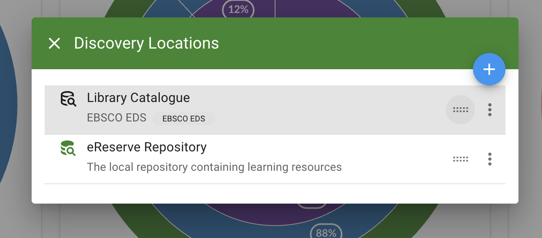Open eReserve Repository more options menu
Viewport: 542px width, 238px height.
coord(490,159)
